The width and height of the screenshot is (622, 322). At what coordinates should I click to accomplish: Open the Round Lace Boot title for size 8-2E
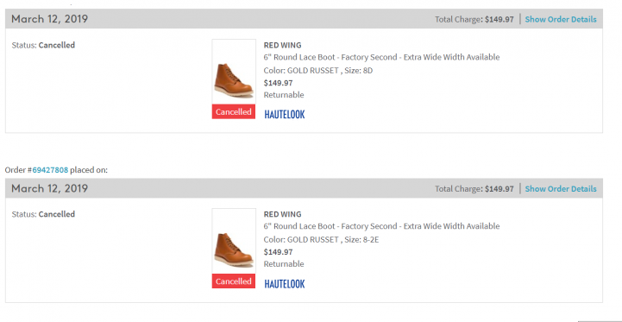pos(381,226)
